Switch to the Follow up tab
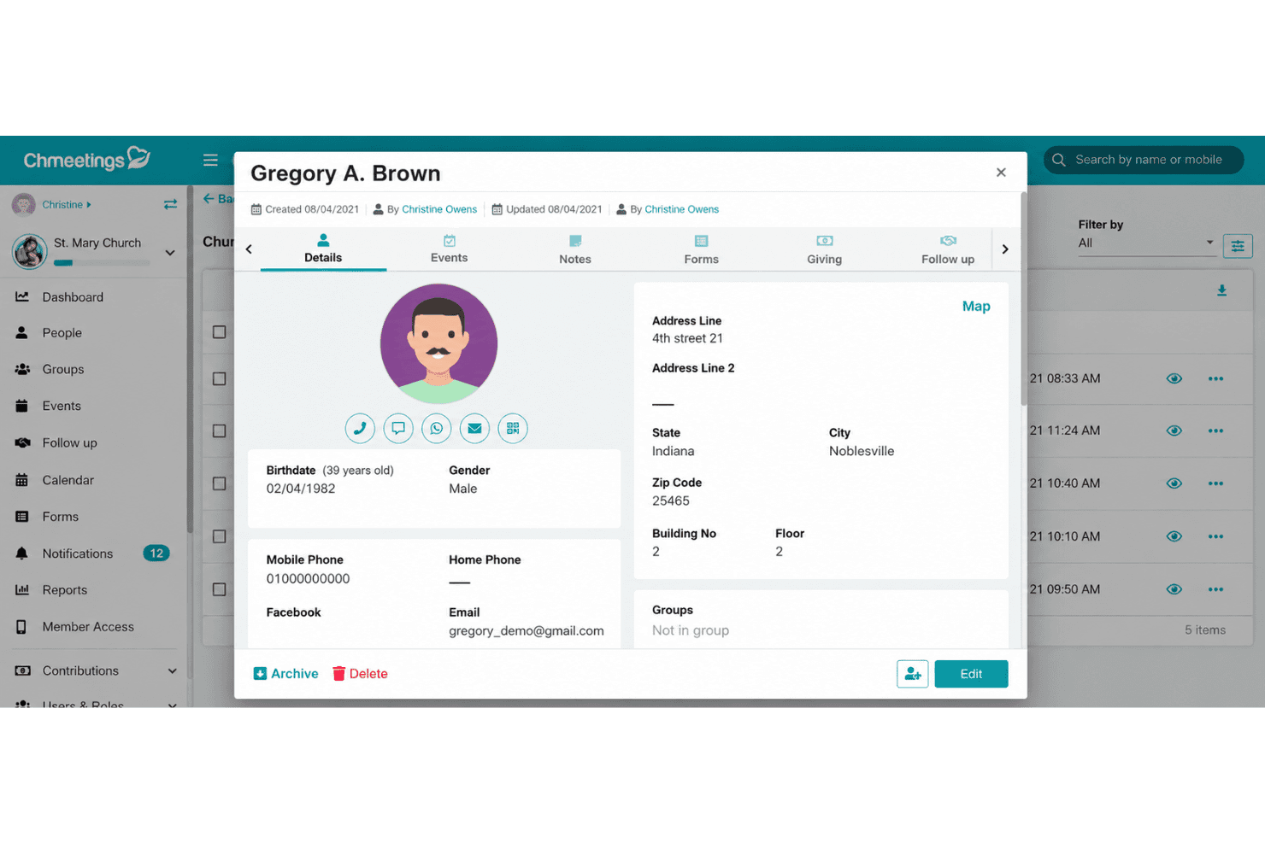This screenshot has height=843, width=1265. pos(948,249)
